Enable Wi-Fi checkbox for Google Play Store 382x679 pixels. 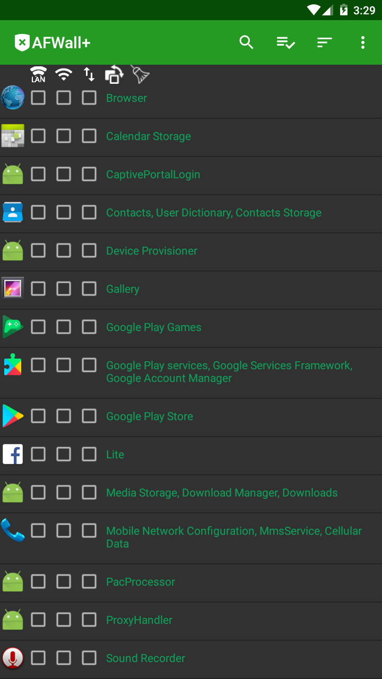coord(64,416)
